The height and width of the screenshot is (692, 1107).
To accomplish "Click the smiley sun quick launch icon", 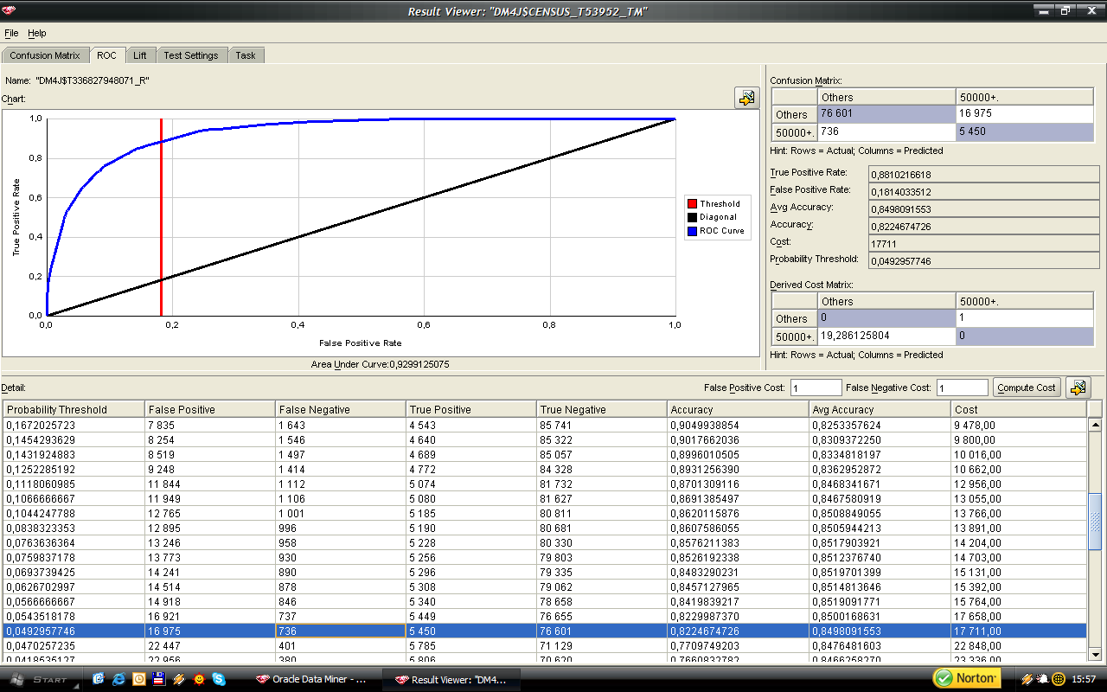I will coord(198,679).
